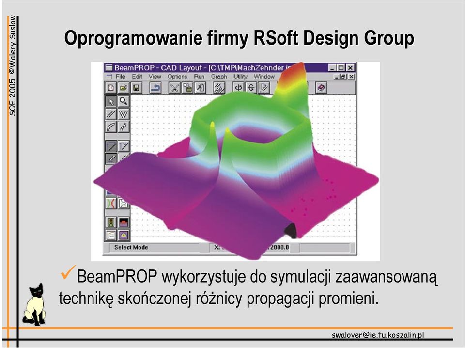Click the curved lines mode icon
Viewport: 465px width, 348px height.
(111, 235)
